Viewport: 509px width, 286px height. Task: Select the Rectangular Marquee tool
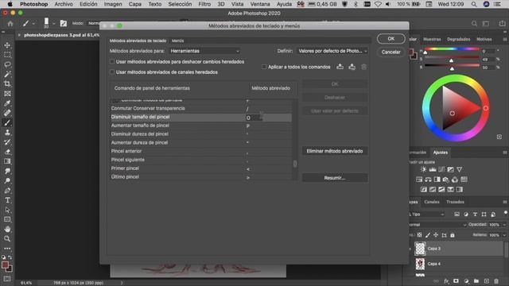point(7,55)
